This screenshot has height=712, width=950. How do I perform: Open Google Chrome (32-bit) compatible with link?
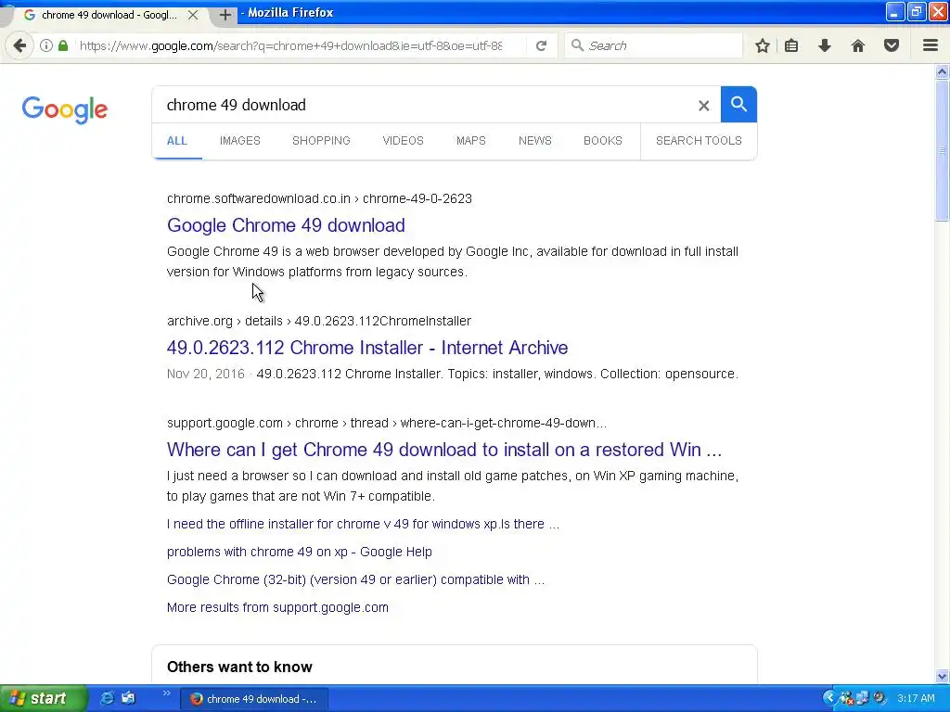pyautogui.click(x=355, y=579)
